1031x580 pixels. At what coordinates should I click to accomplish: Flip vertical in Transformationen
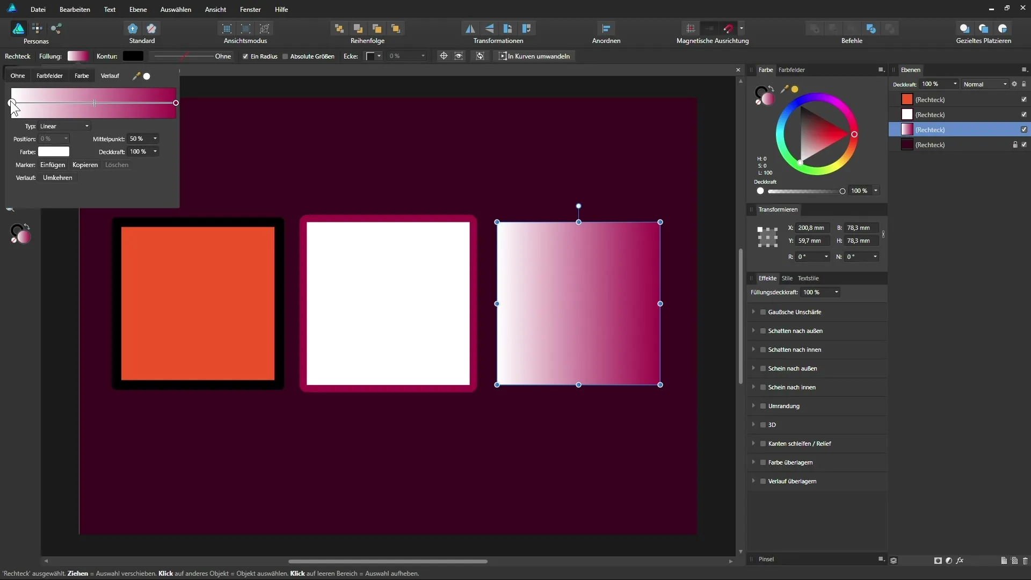pyautogui.click(x=489, y=28)
